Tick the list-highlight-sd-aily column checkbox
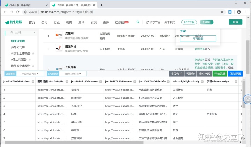Viewport: 251px width, 147px height. coord(202,82)
